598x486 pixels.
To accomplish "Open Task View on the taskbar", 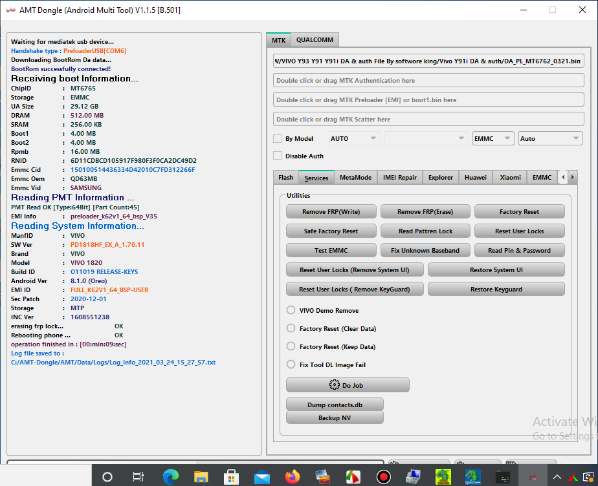I will [138, 476].
